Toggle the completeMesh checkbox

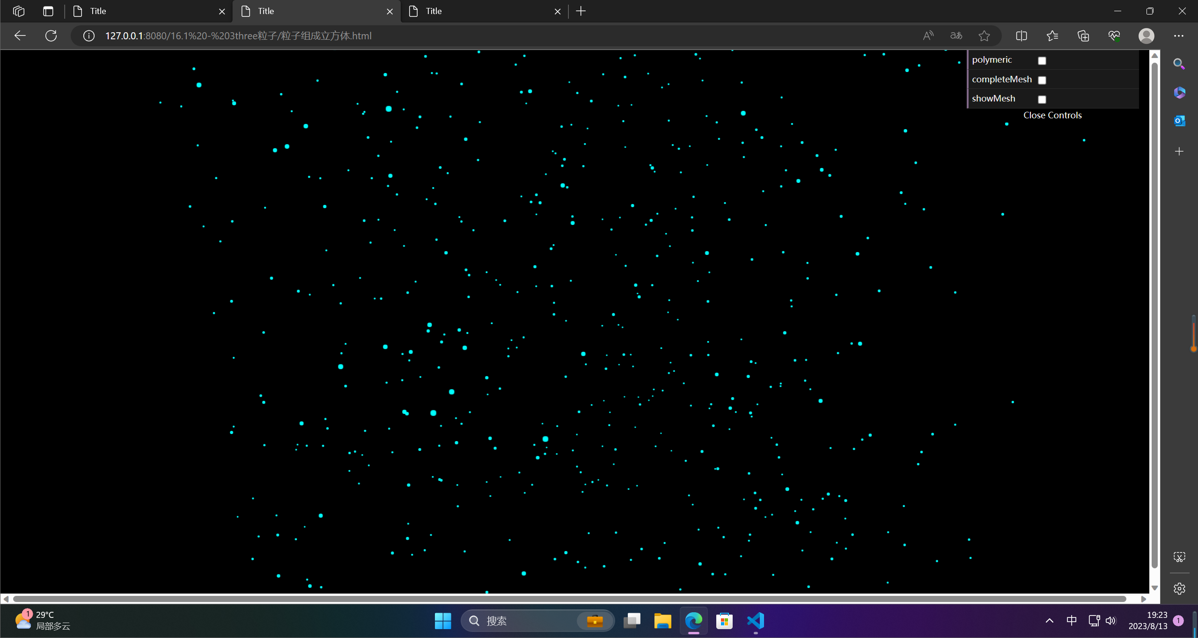[1042, 80]
